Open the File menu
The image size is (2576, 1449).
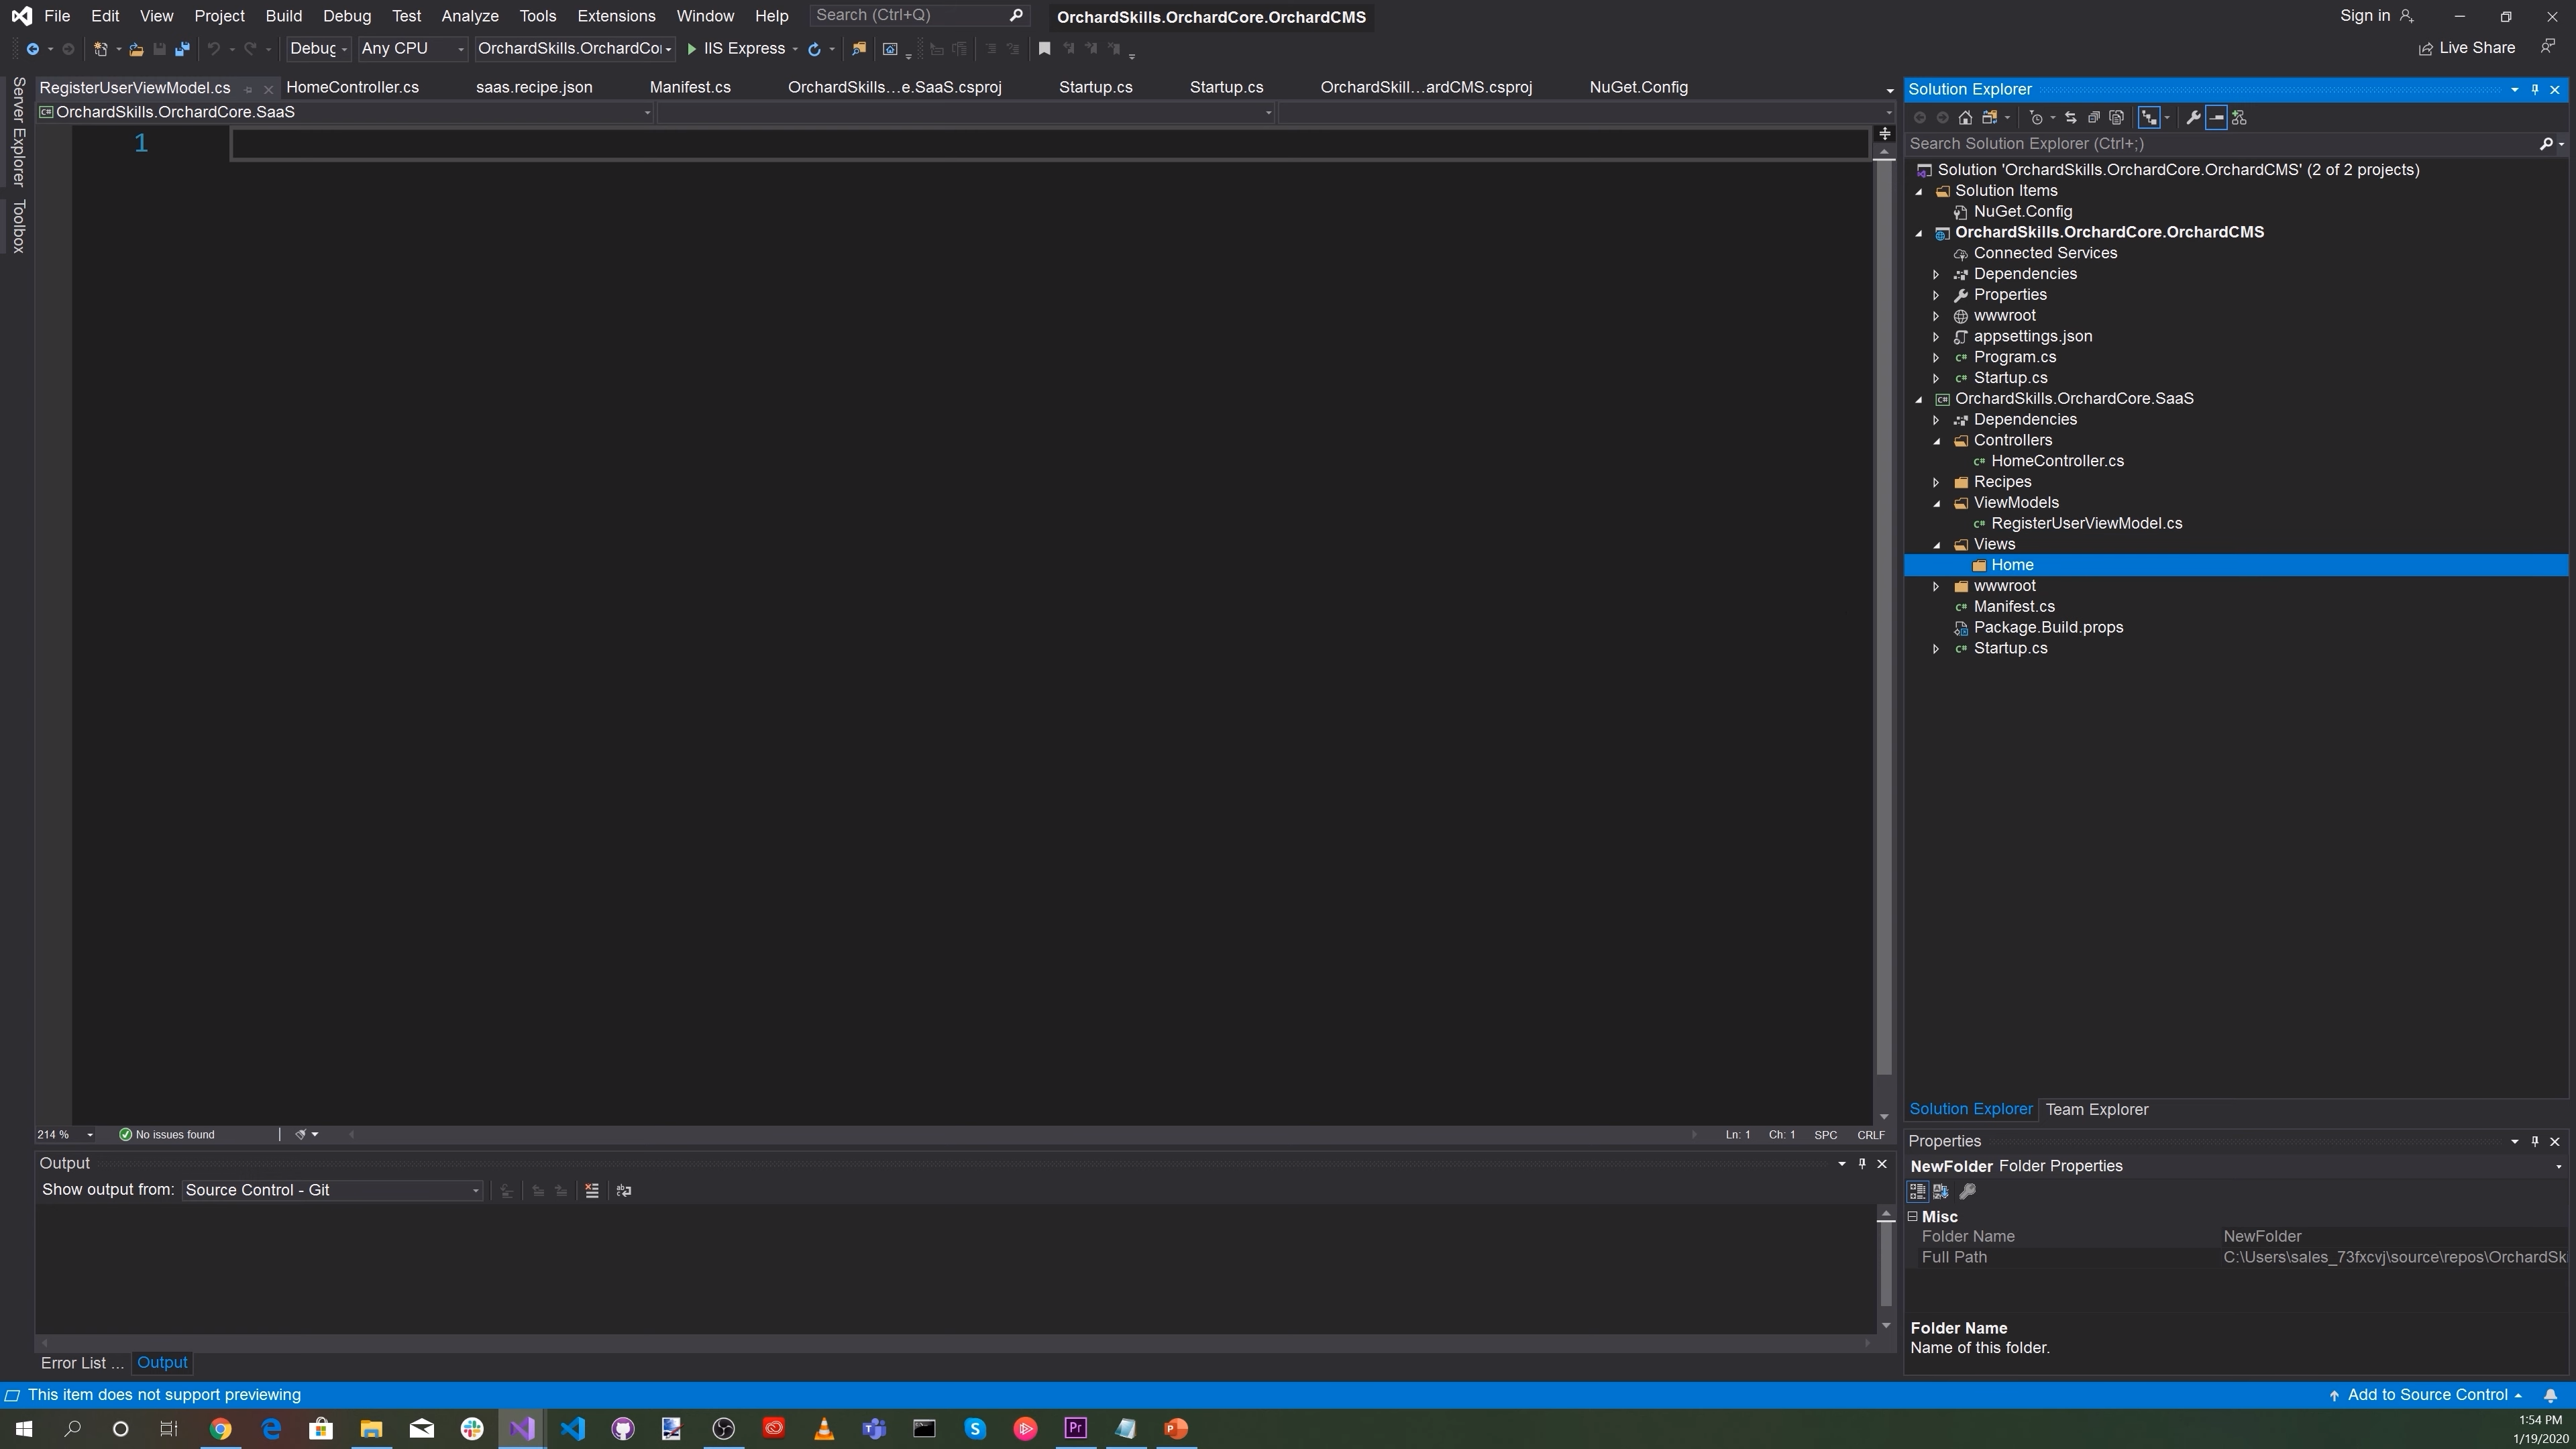57,16
